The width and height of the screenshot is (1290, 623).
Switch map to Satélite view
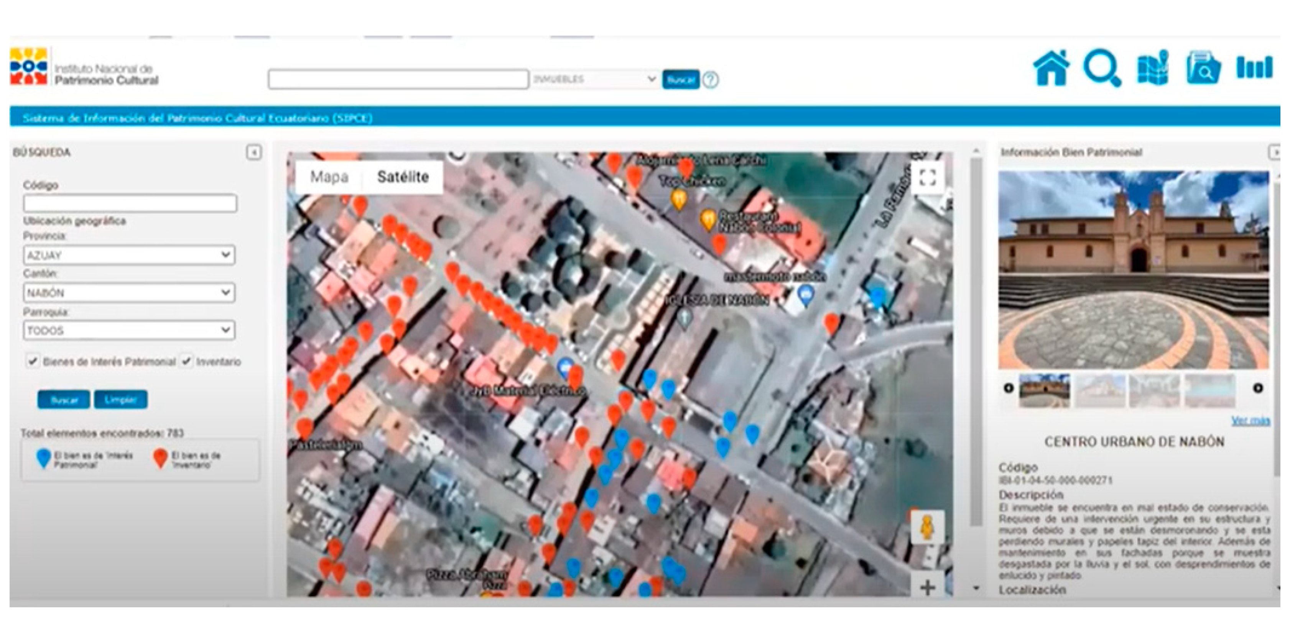pyautogui.click(x=403, y=177)
